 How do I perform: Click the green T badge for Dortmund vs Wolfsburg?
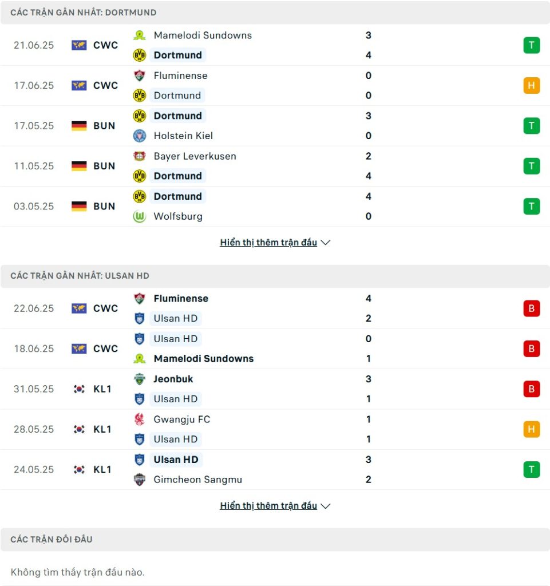[x=531, y=206]
